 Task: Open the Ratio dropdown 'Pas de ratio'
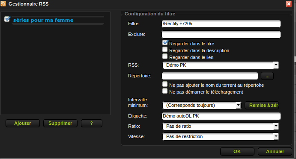pyautogui.click(x=221, y=126)
